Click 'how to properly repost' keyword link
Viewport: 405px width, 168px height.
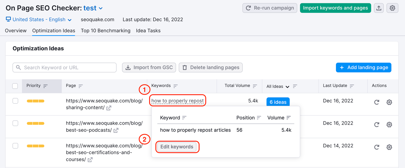point(177,101)
